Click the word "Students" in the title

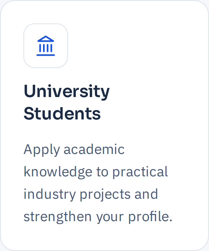62,114
